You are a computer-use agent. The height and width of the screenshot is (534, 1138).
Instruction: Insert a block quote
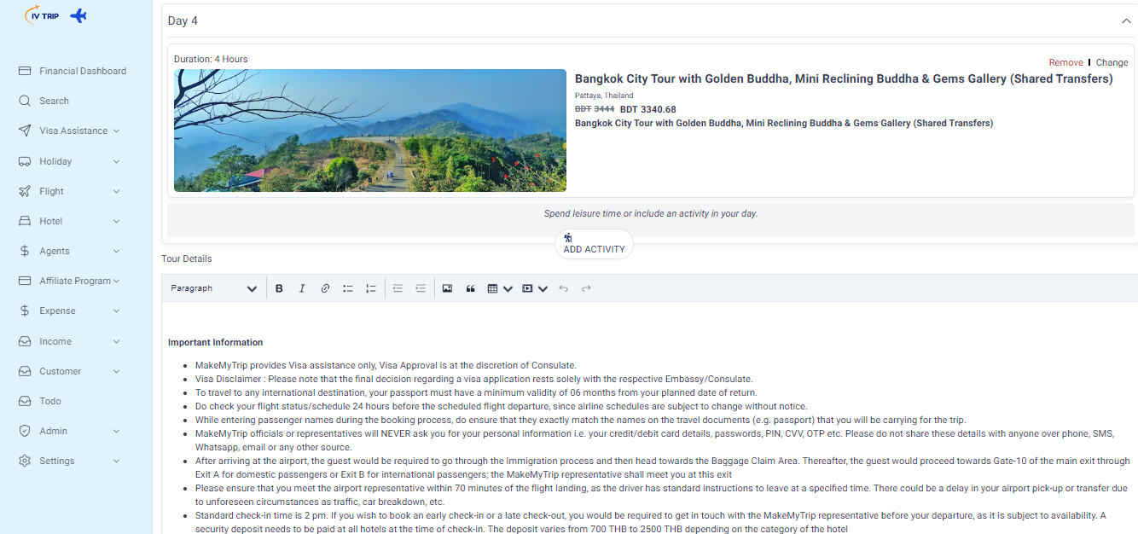pos(470,288)
